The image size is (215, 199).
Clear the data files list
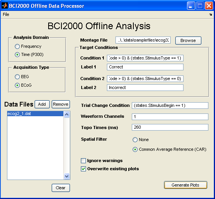coord(61,188)
